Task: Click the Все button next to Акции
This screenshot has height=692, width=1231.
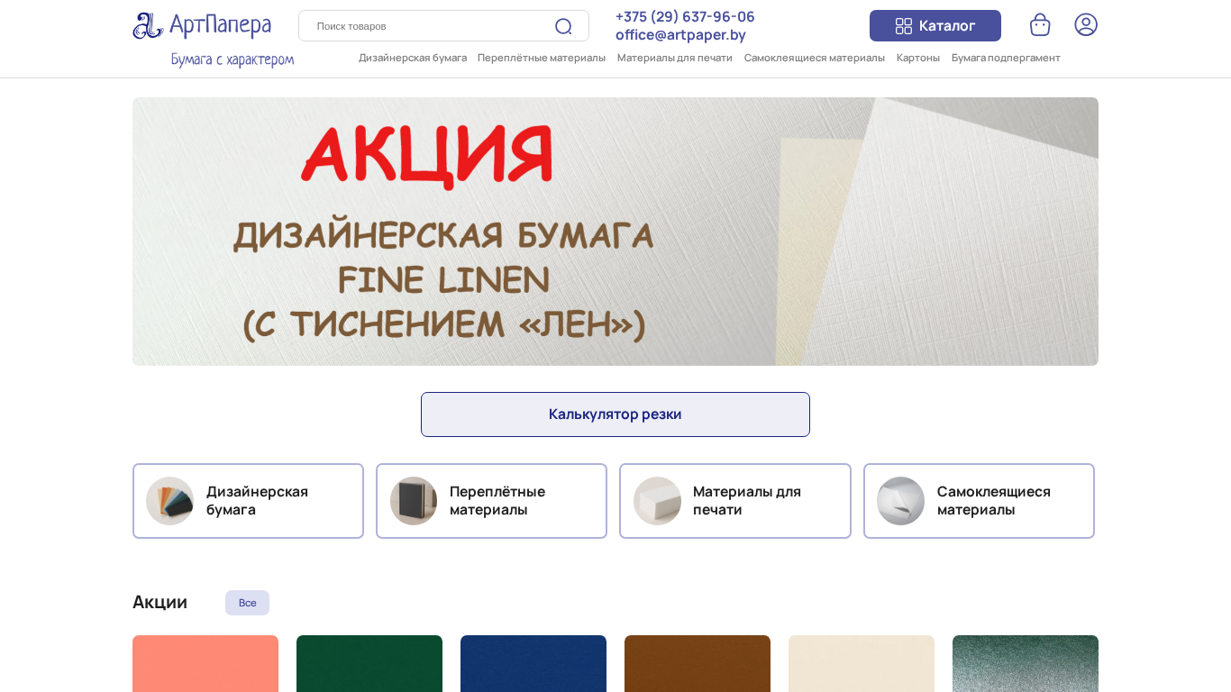Action: click(x=247, y=603)
